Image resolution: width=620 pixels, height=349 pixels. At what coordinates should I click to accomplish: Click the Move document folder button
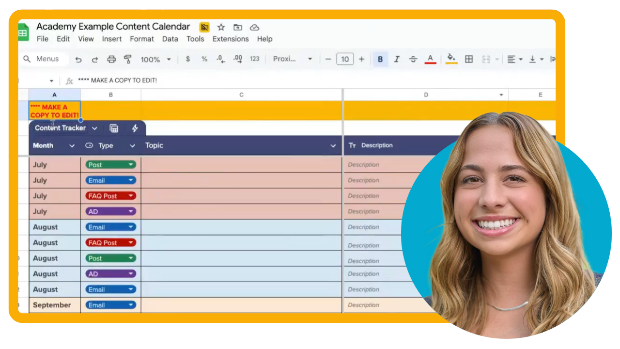237,27
